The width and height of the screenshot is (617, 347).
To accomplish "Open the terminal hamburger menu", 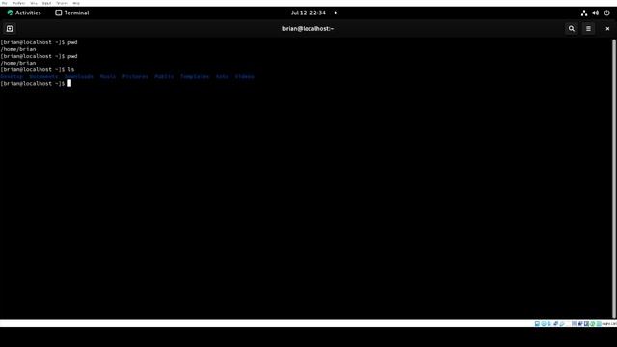I will (x=588, y=28).
